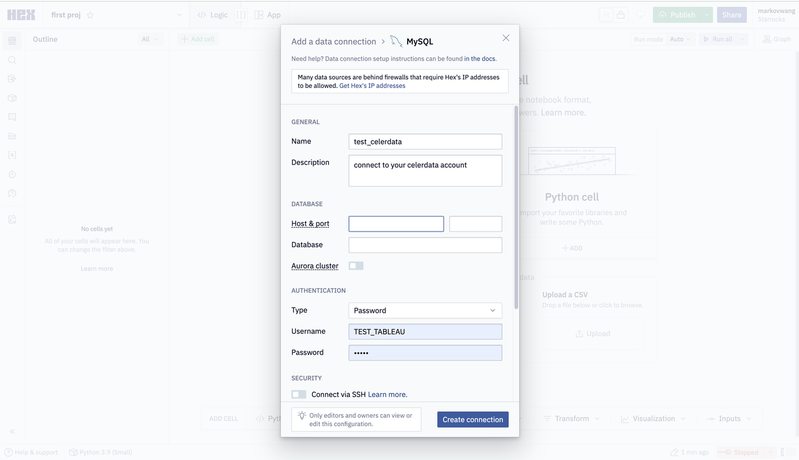Open the authentication Type dropdown
Viewport: 799px width, 460px height.
[425, 310]
